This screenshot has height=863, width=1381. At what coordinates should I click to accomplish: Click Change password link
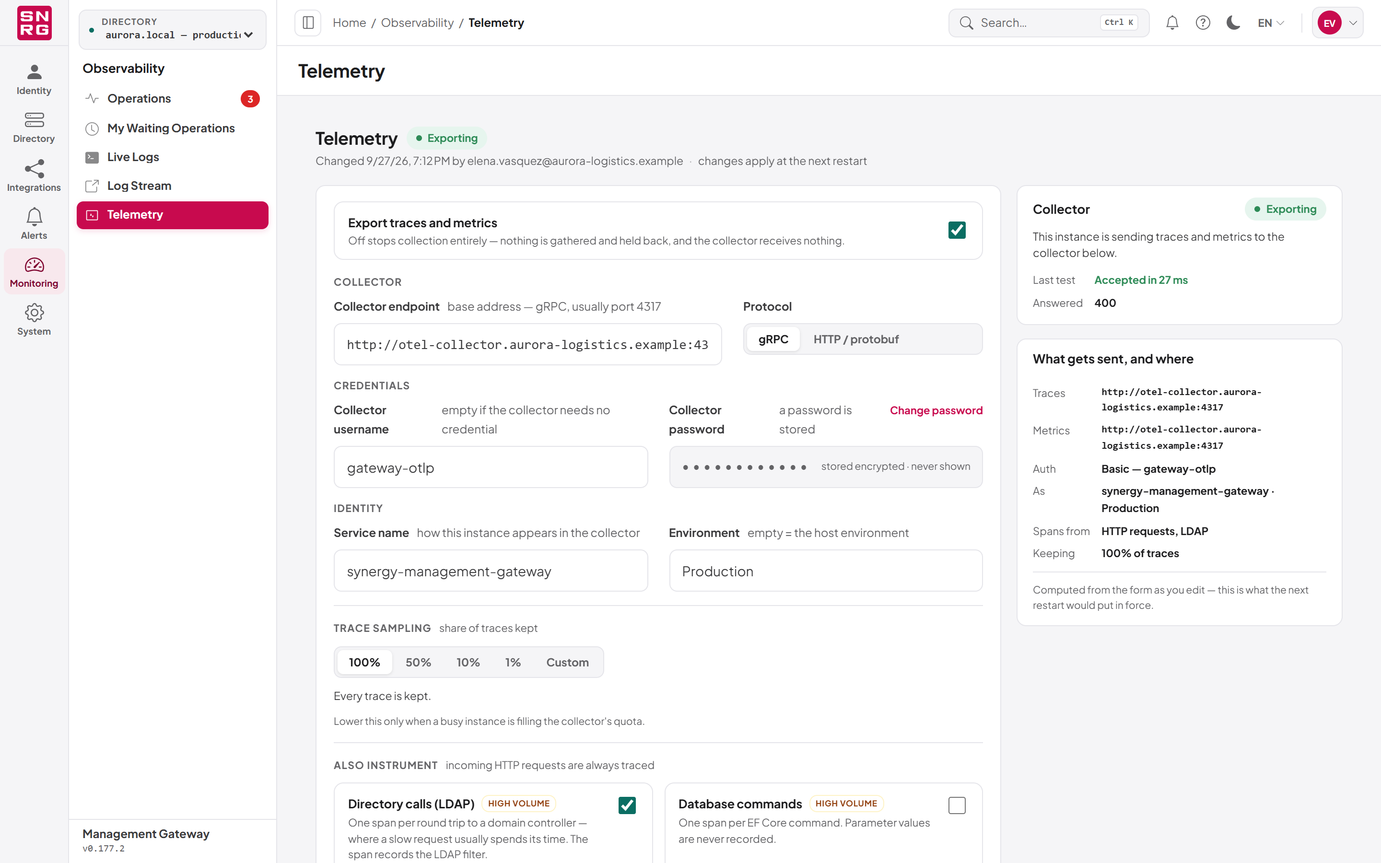[x=936, y=410]
